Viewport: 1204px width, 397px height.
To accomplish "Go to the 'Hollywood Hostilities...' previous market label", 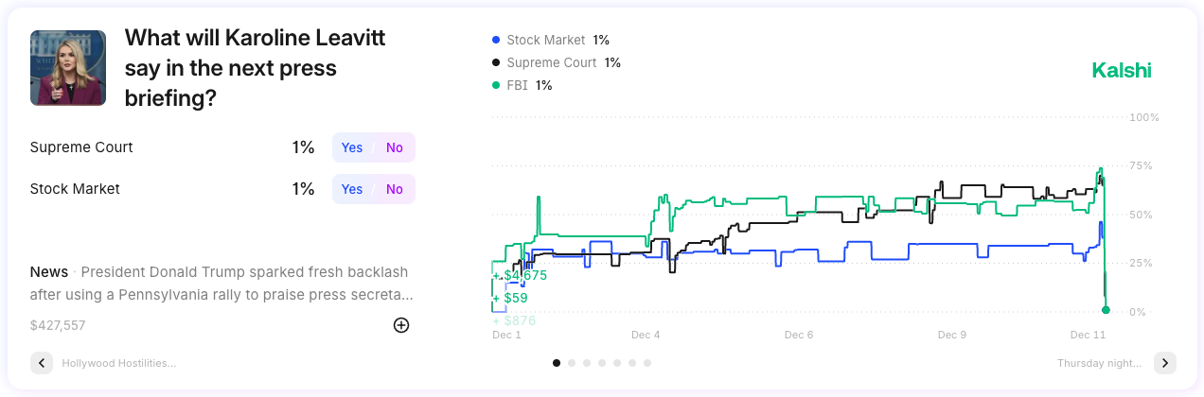I will (x=119, y=363).
